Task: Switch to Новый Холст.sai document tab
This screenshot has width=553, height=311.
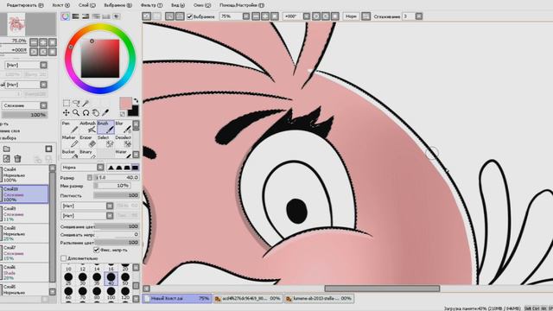Action: tap(177, 299)
